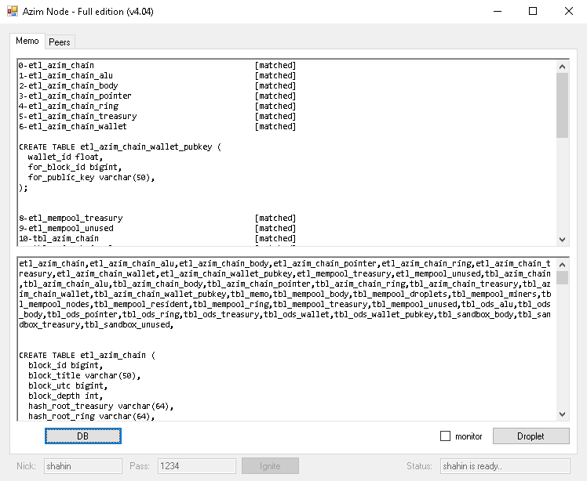Image resolution: width=587 pixels, height=481 pixels.
Task: Select the Memo tab
Action: tap(27, 41)
